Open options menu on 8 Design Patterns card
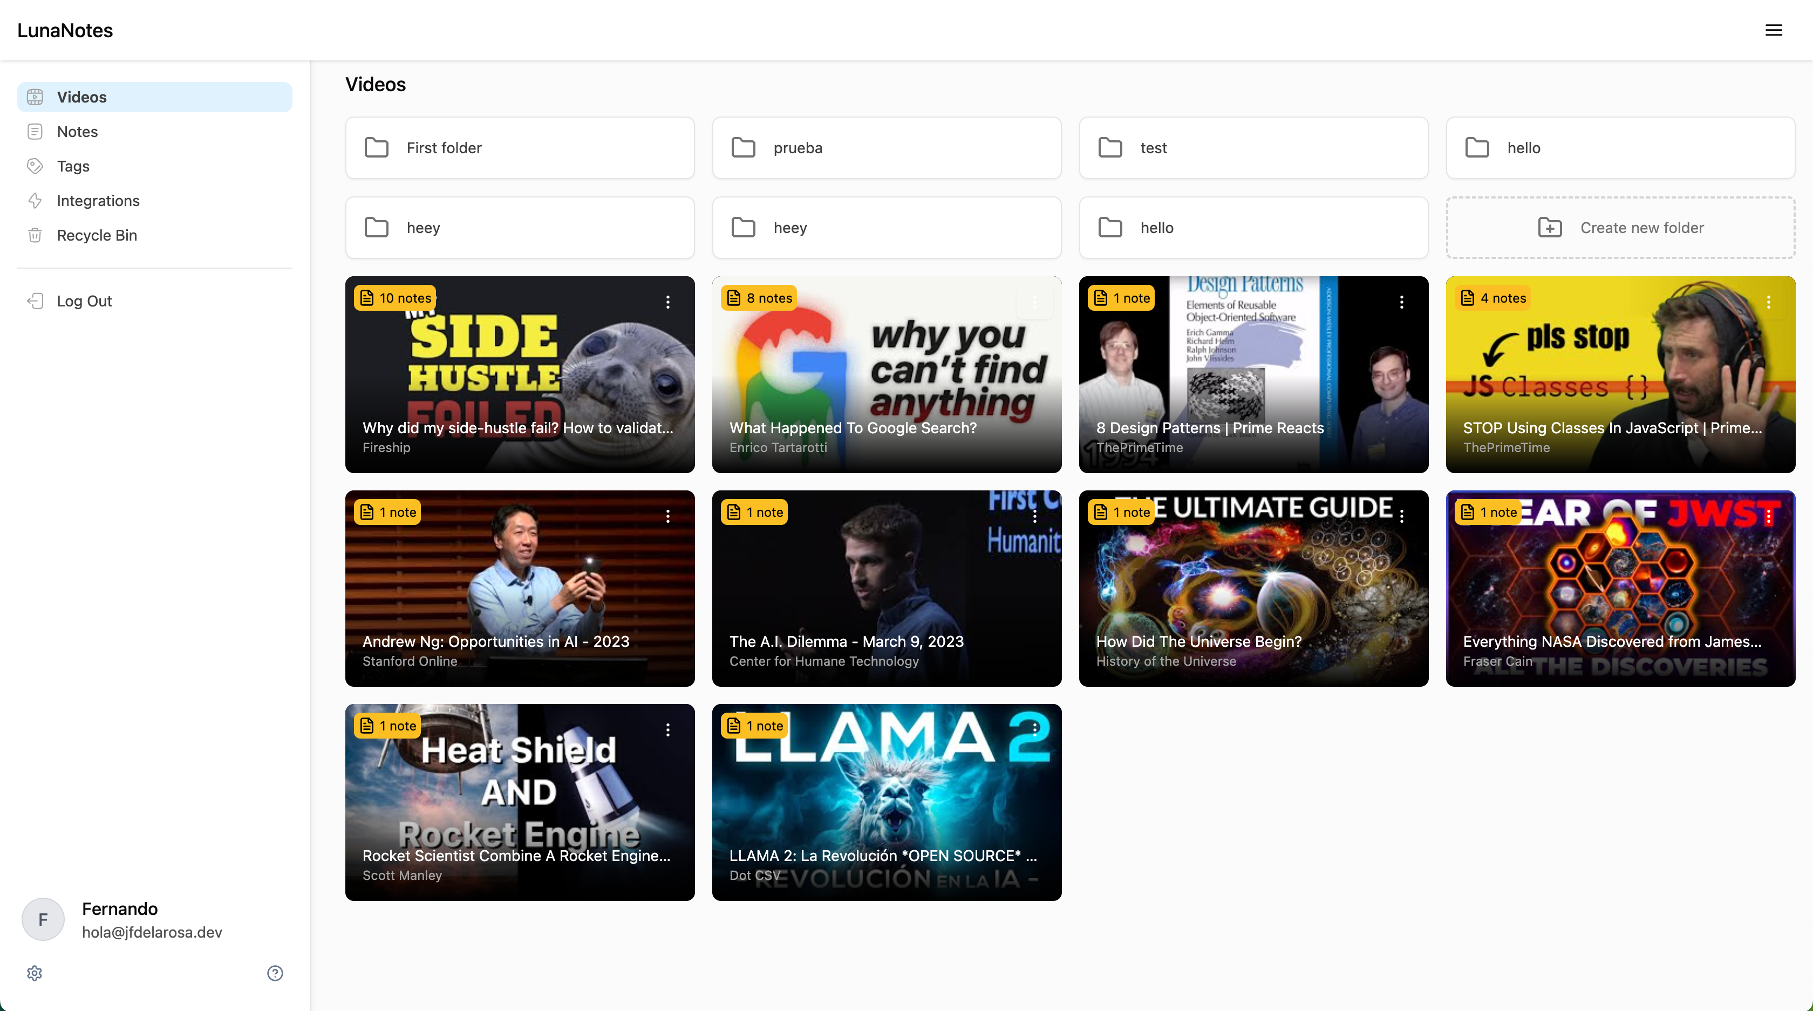The width and height of the screenshot is (1813, 1011). point(1402,303)
